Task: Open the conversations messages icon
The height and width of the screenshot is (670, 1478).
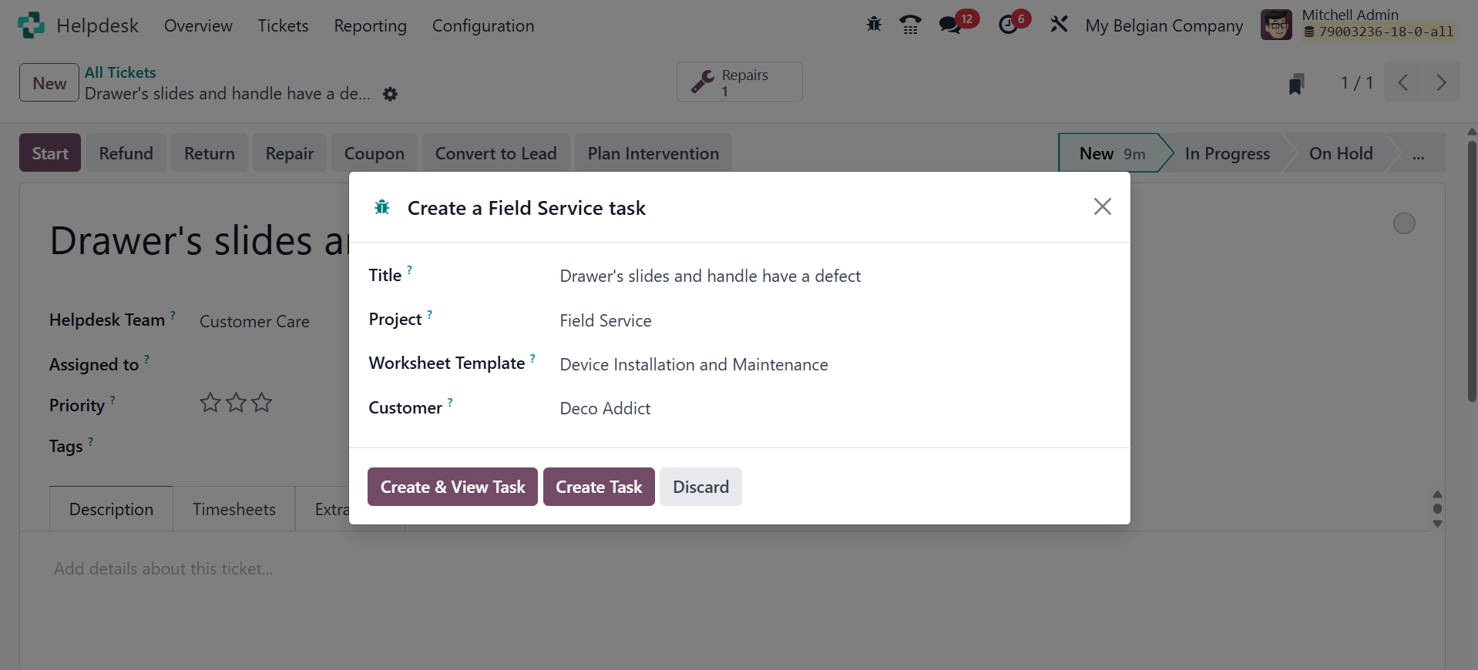Action: pos(950,25)
